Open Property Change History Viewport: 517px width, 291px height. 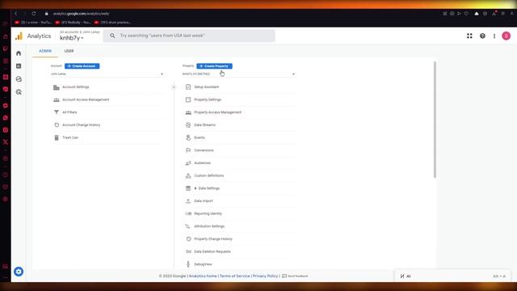point(213,239)
